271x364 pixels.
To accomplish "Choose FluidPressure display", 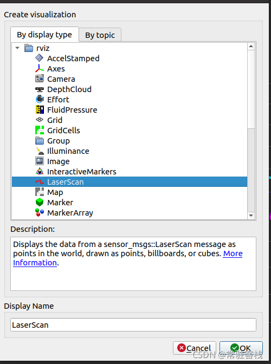I will tap(72, 110).
